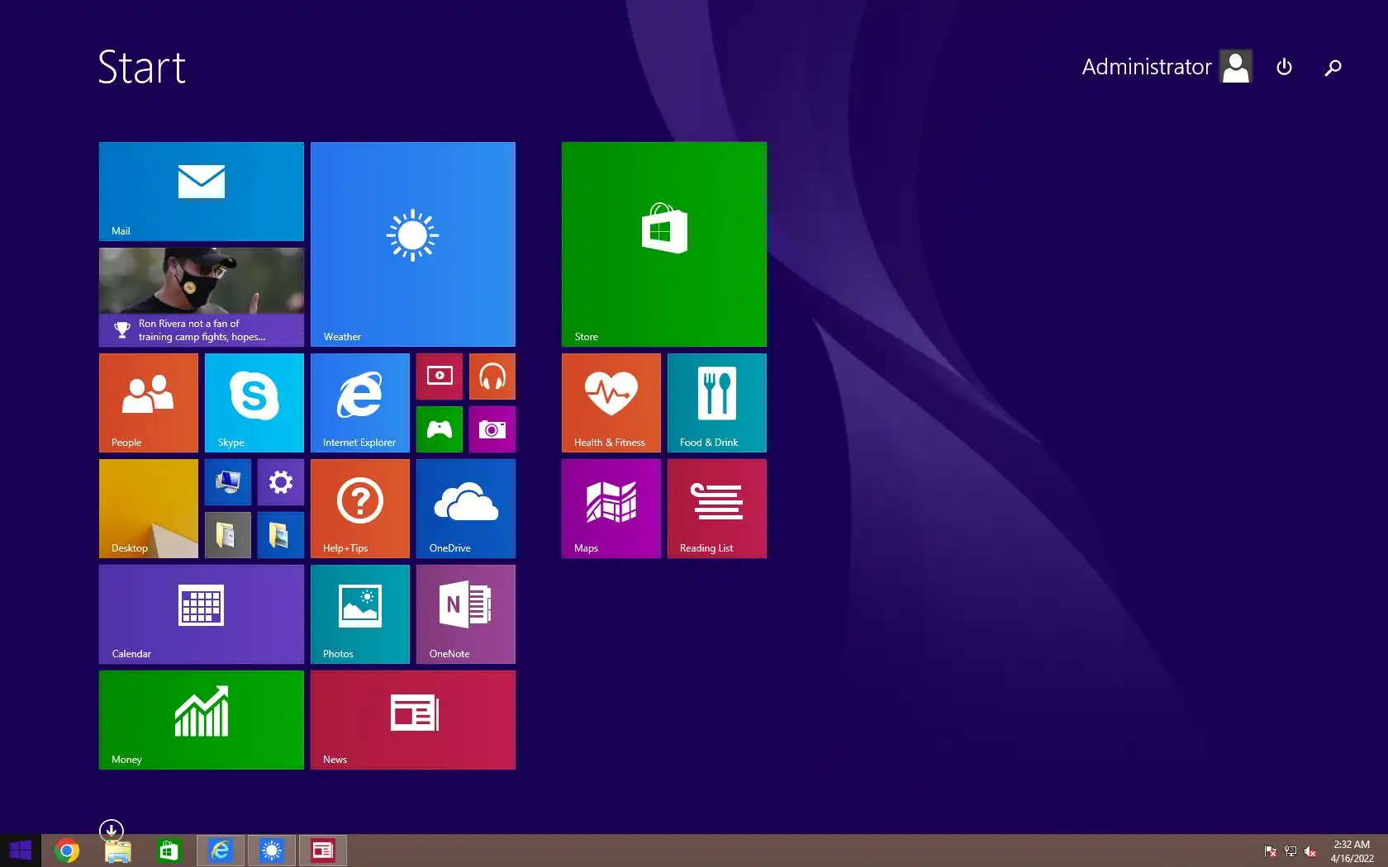Open the Mail tile
This screenshot has width=1388, height=867.
point(202,192)
